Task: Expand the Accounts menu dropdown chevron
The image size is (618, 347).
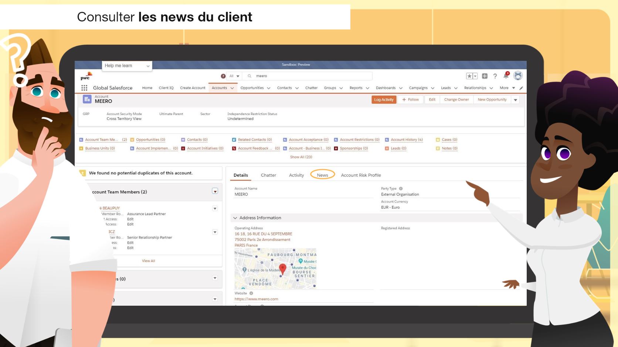Action: pyautogui.click(x=232, y=88)
